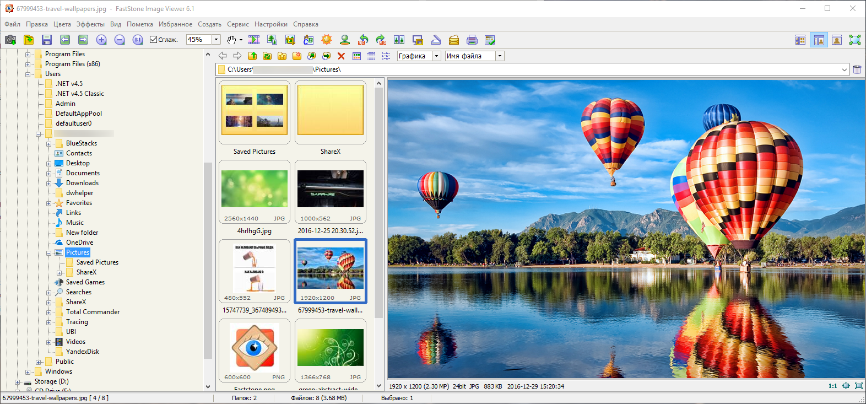Open the Избранное menu
Image resolution: width=866 pixels, height=404 pixels.
(175, 24)
